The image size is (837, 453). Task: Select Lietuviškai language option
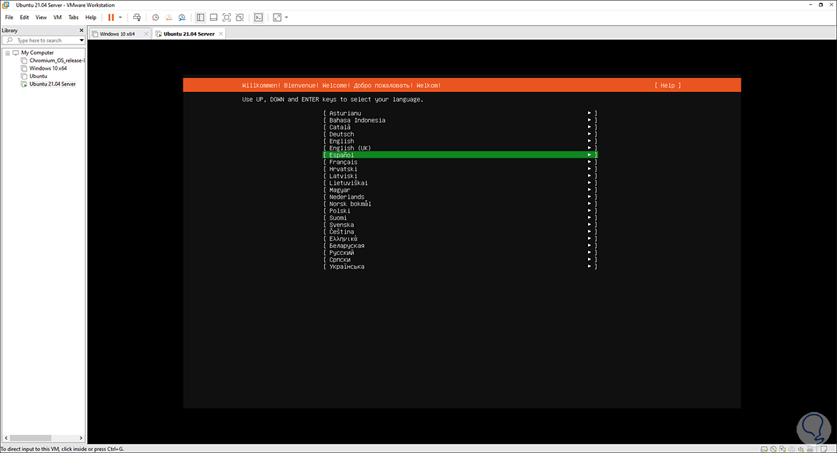point(460,183)
